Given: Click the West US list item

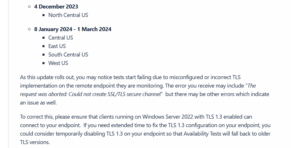Looking at the screenshot, I should 58,63.
